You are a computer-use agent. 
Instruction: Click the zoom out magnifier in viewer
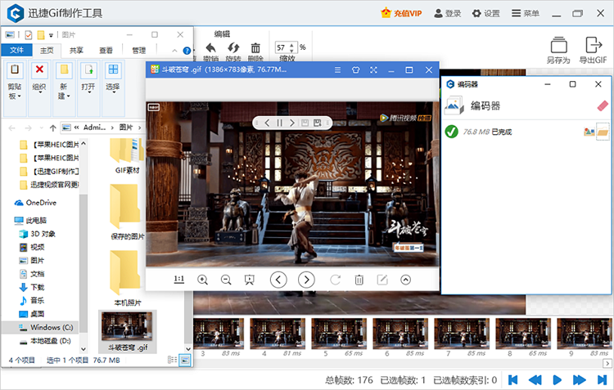coord(226,280)
